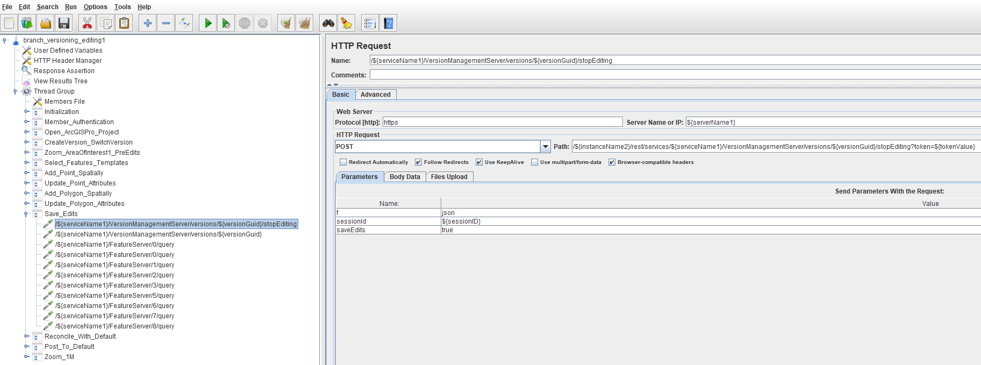Select the Response Assertion element

coord(64,71)
